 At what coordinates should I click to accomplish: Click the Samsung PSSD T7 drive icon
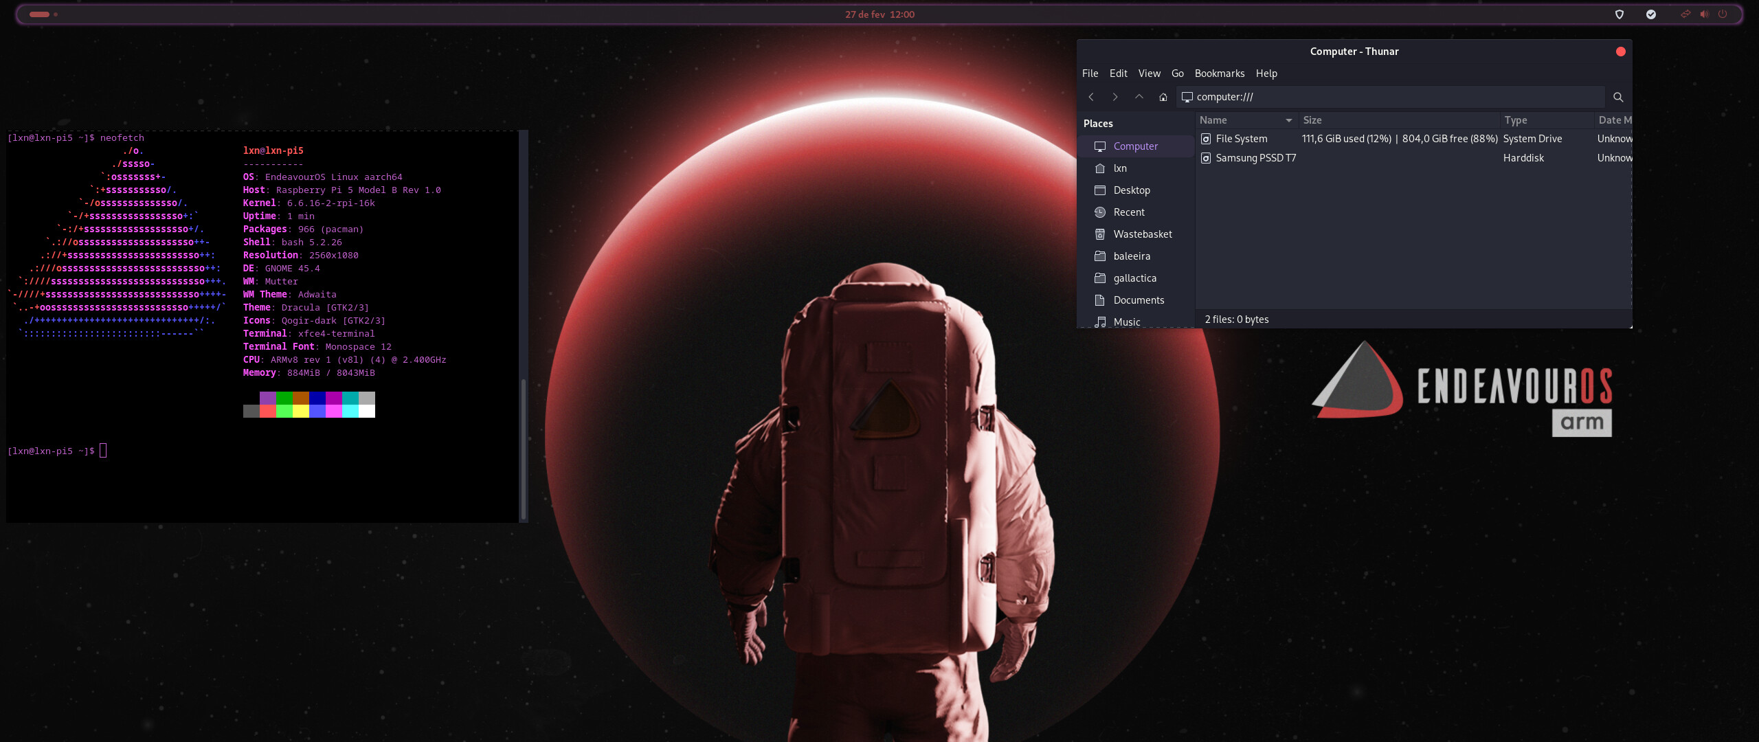pyautogui.click(x=1206, y=158)
